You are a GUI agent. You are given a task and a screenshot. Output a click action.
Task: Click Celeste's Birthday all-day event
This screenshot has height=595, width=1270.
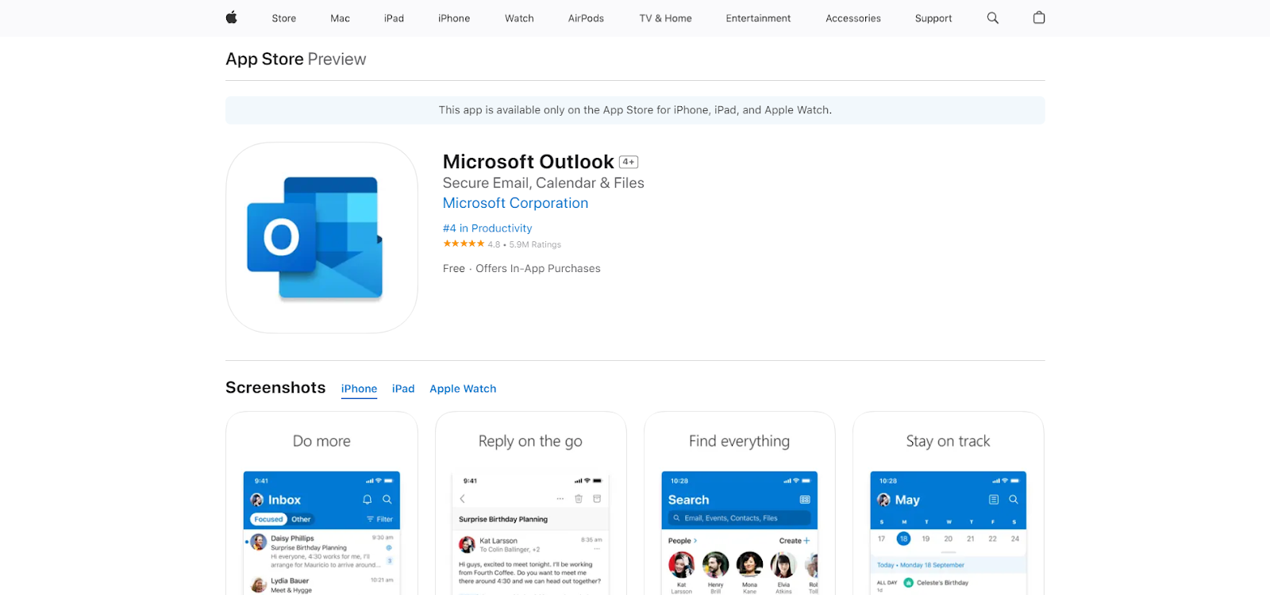pos(942,583)
